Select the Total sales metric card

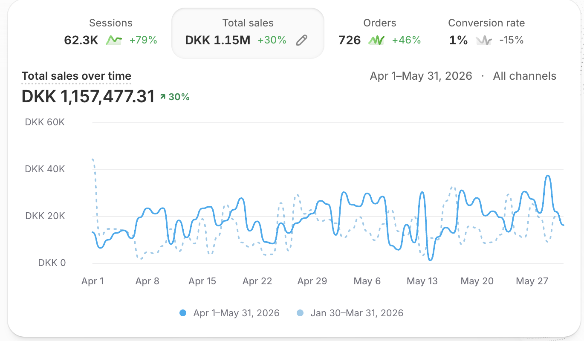(x=248, y=33)
